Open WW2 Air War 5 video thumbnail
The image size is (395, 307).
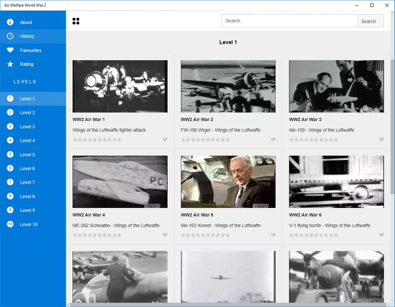[228, 182]
